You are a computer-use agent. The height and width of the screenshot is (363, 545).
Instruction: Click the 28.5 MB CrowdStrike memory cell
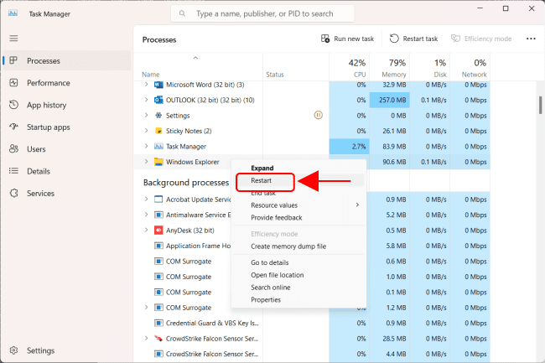tap(390, 339)
